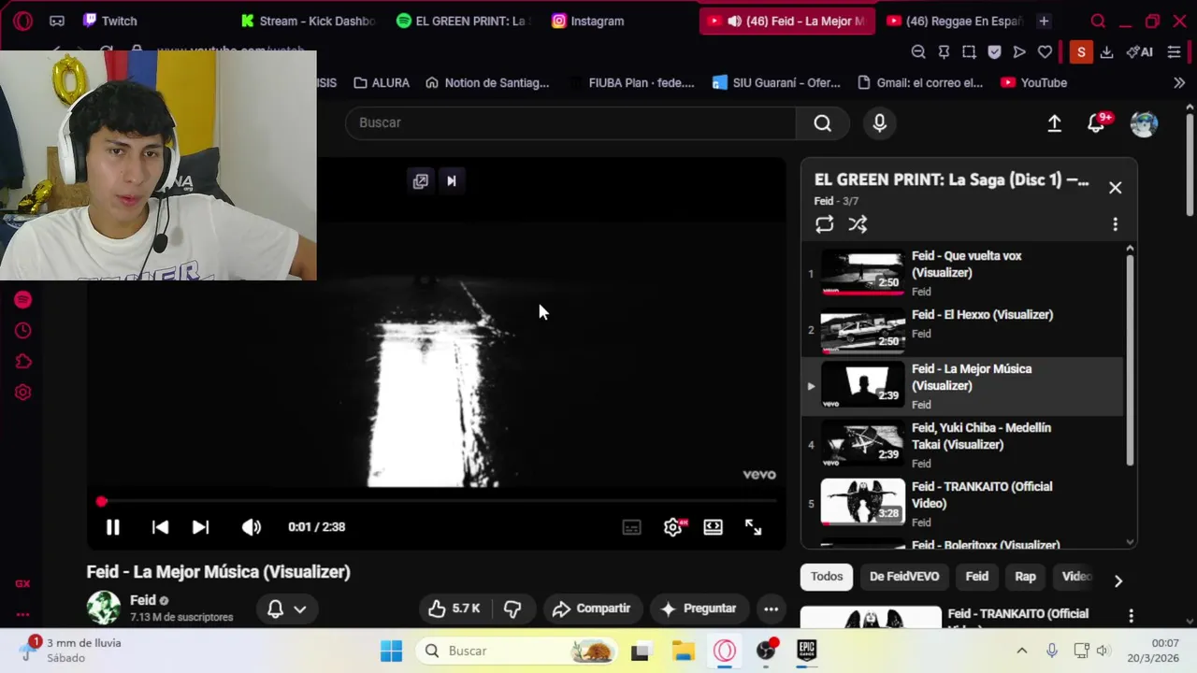The width and height of the screenshot is (1197, 673).
Task: Toggle playlist shuffle
Action: click(858, 224)
